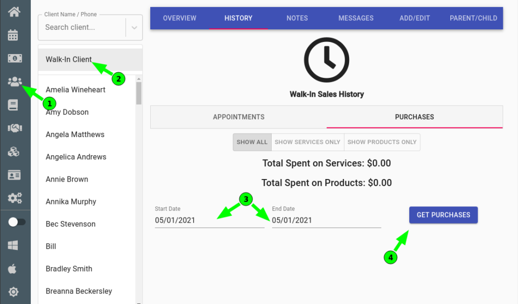Select client Amy Dobson
The image size is (518, 304).
point(87,112)
